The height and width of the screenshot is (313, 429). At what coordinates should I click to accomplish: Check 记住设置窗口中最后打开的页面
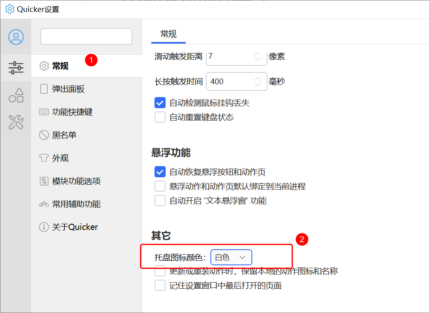pyautogui.click(x=160, y=285)
